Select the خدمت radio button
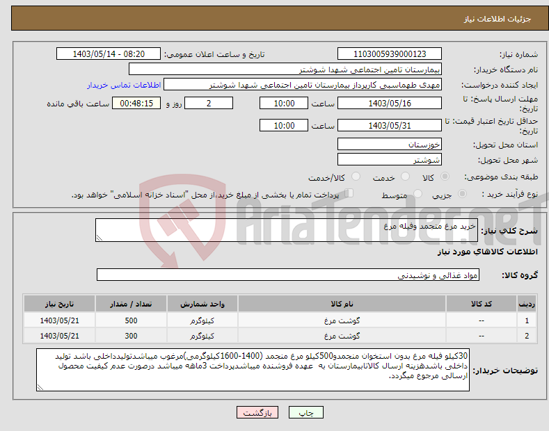This screenshot has height=431, width=549. (x=405, y=177)
